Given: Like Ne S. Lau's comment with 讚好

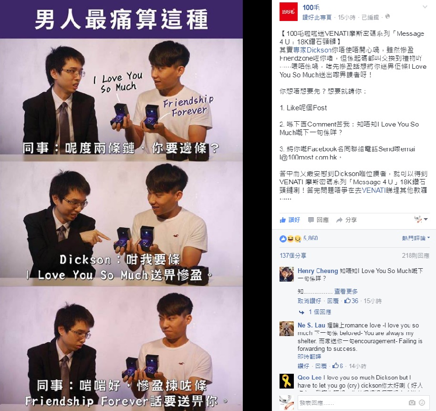Looking at the screenshot, I should click(303, 366).
